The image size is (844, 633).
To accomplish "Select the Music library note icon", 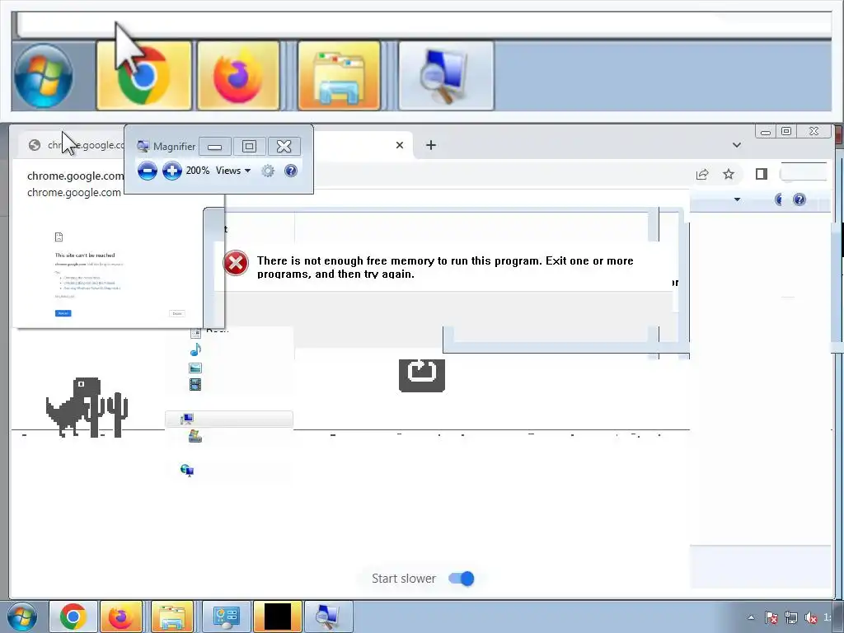I will (x=195, y=349).
